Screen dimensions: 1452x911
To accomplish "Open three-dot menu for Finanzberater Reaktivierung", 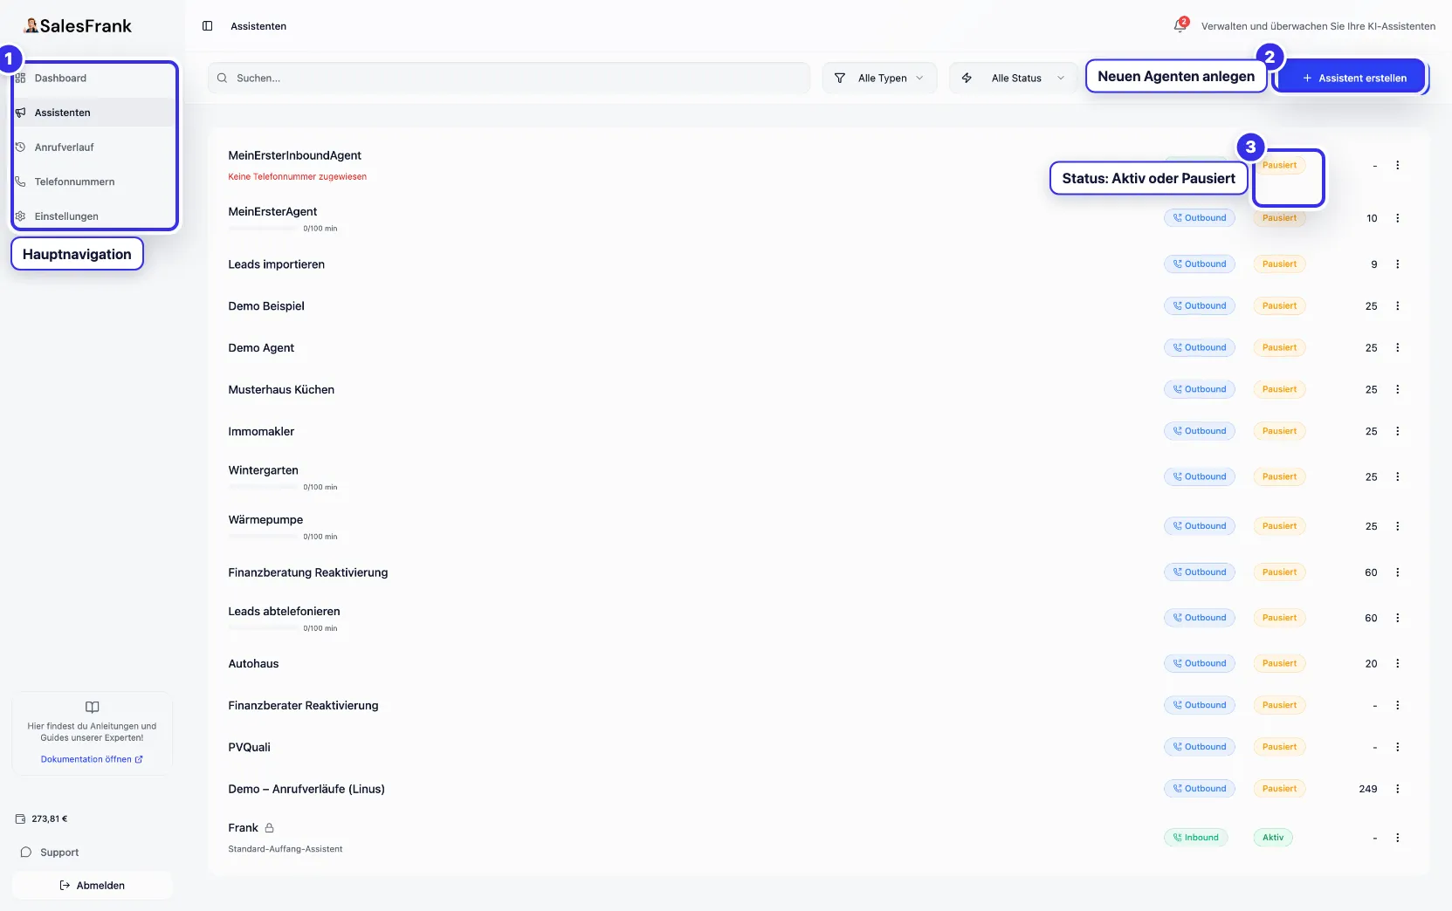I will tap(1397, 705).
